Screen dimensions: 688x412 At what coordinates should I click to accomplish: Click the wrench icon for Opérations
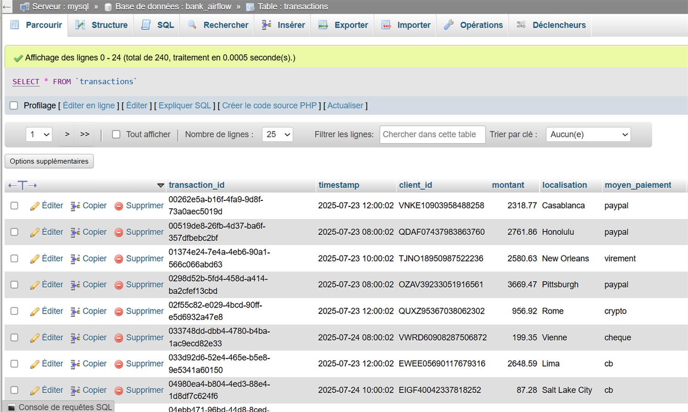tap(449, 25)
